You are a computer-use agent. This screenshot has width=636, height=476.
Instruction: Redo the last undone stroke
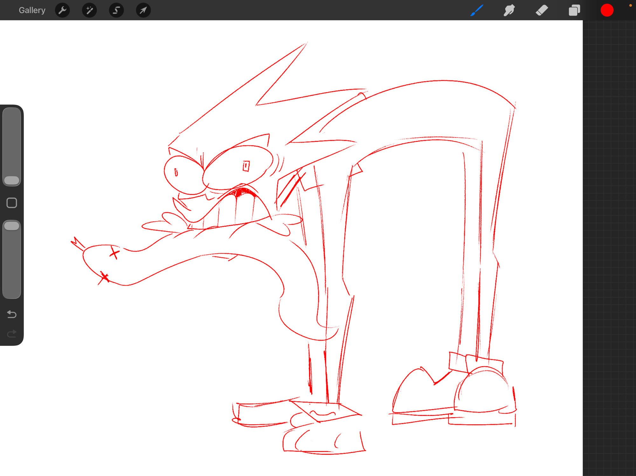12,334
